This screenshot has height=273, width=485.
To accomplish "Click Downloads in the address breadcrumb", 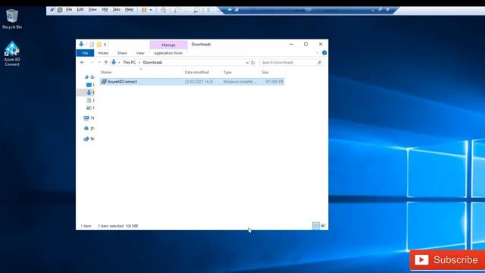I will (x=152, y=62).
